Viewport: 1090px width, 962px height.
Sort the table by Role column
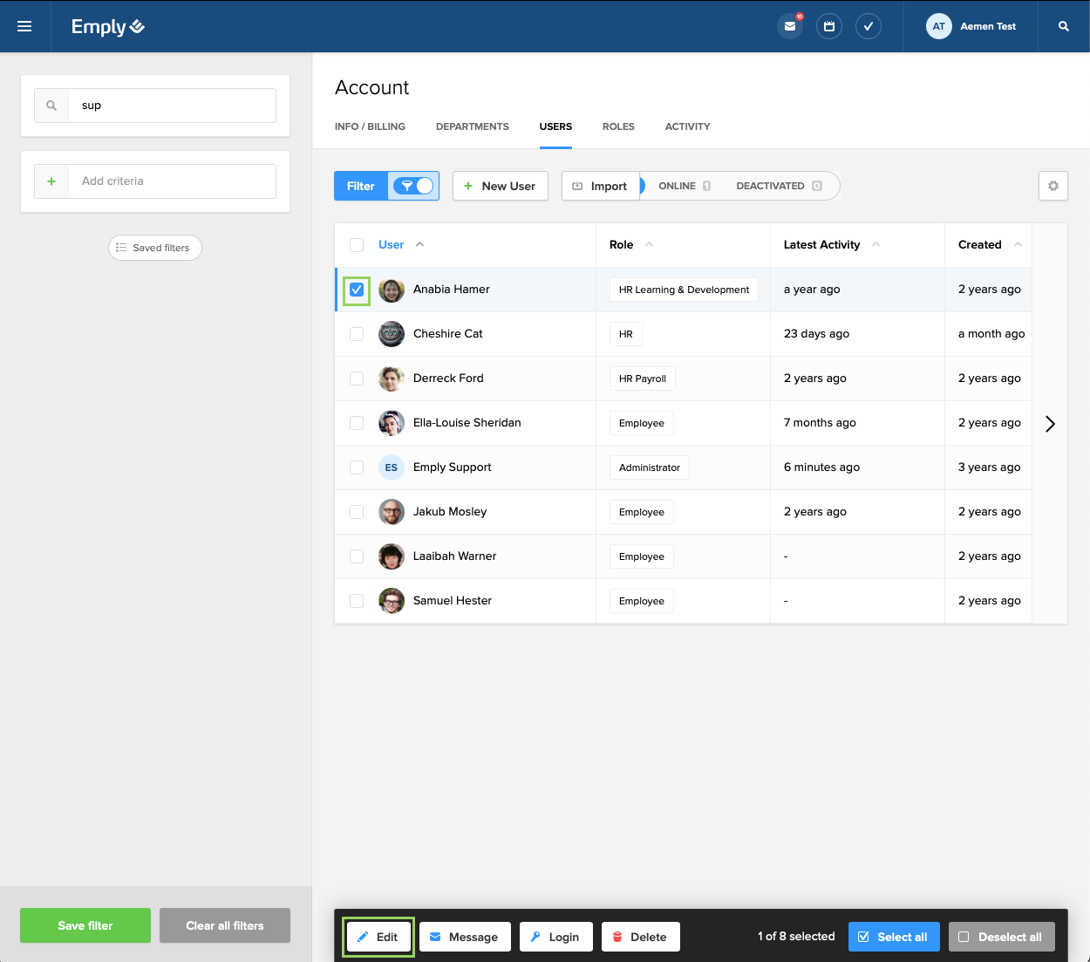click(x=622, y=245)
